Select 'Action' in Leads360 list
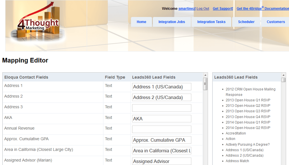The width and height of the screenshot is (289, 165). point(230,139)
